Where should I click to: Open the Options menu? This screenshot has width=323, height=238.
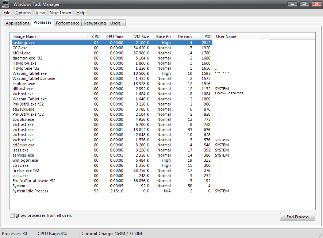point(23,13)
